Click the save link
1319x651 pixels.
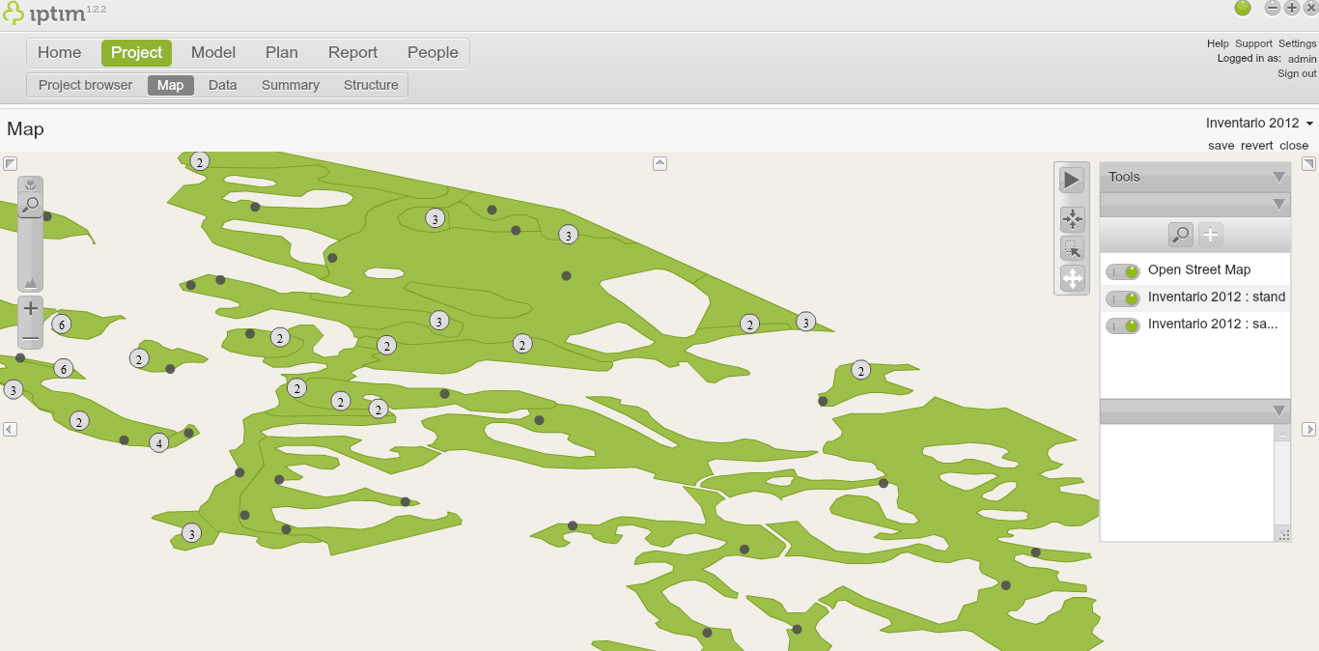[1221, 145]
